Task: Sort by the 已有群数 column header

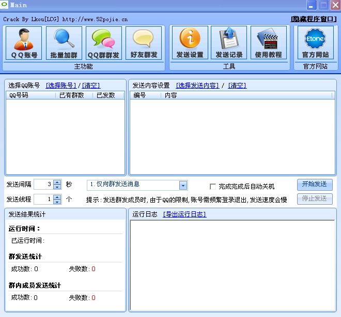Action: (71, 95)
